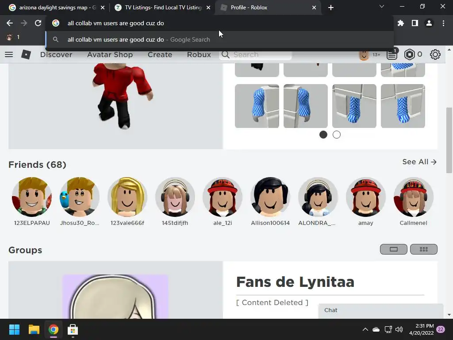Open Microsoft Store from taskbar
The width and height of the screenshot is (453, 340).
(x=73, y=329)
